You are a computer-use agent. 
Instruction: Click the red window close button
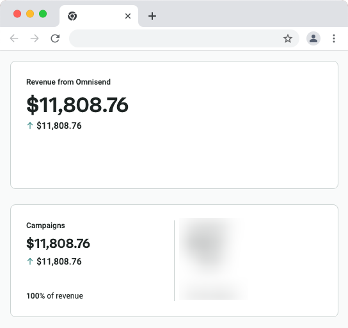pyautogui.click(x=17, y=14)
